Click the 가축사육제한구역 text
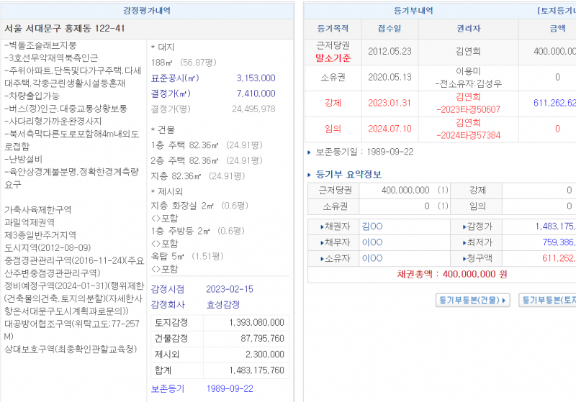The height and width of the screenshot is (402, 576). 38,210
